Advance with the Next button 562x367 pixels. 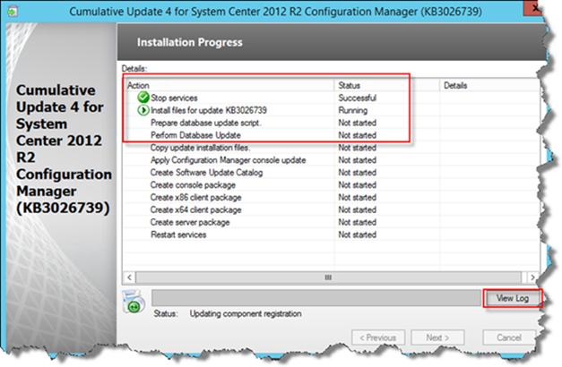click(x=437, y=337)
